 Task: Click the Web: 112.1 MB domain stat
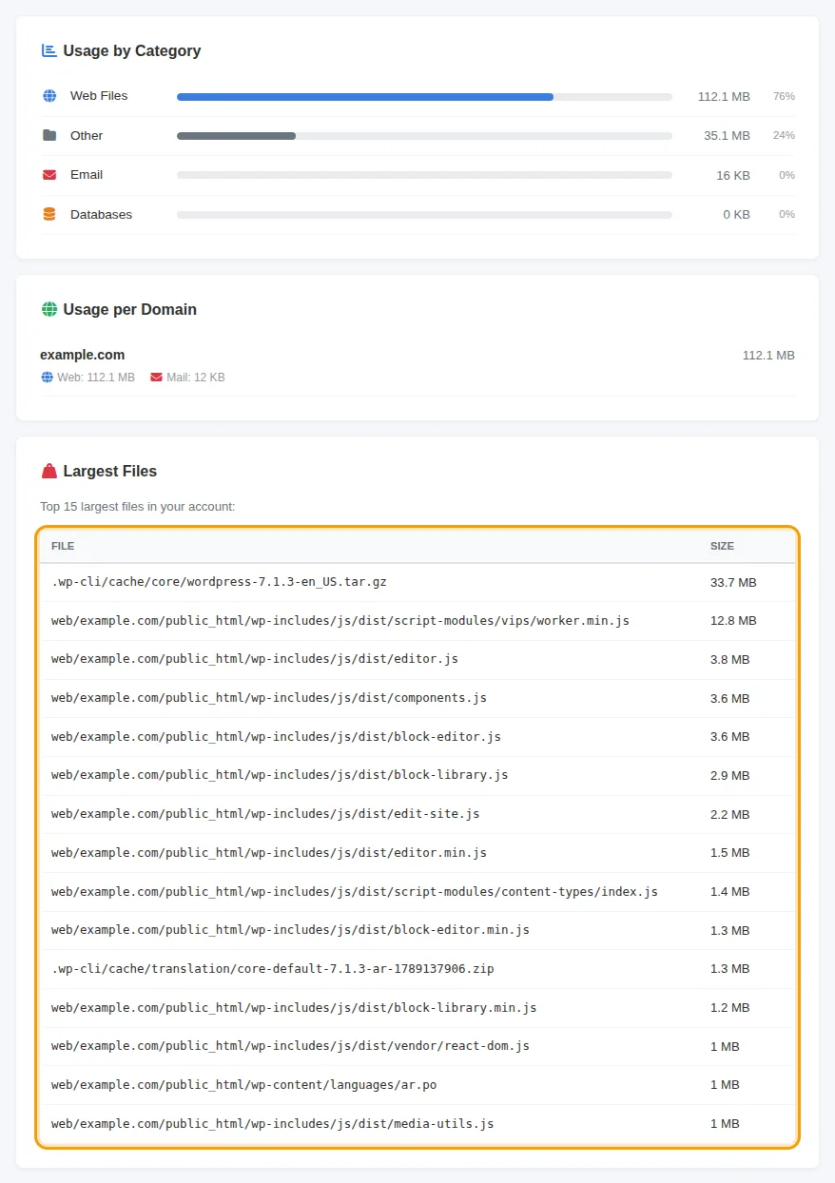click(96, 378)
